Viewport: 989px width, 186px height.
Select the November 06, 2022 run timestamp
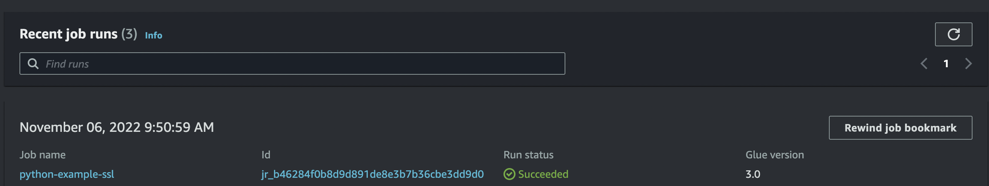pyautogui.click(x=117, y=127)
